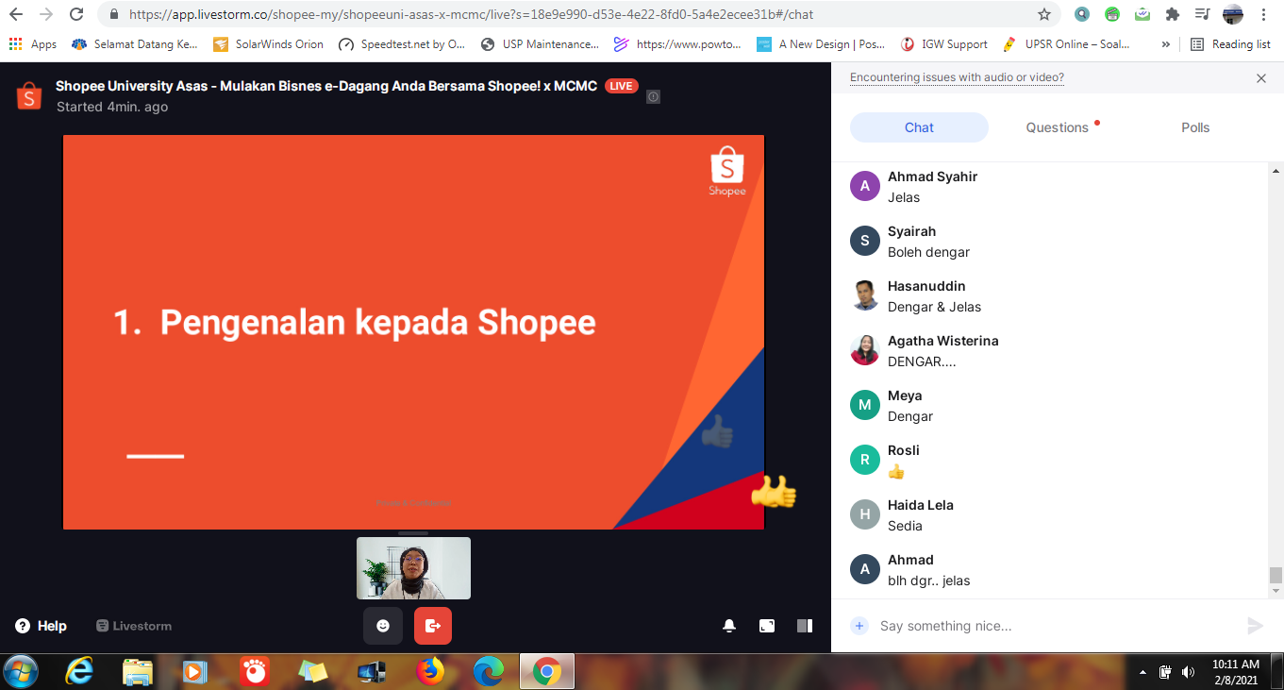Open the Apps bookmarks shortcut
Screen dimensions: 1284x690
33,44
